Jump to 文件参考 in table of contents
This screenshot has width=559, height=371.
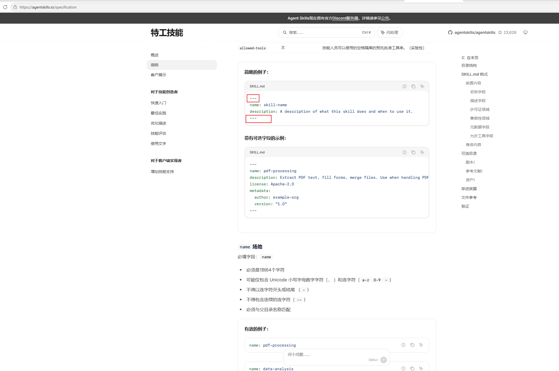tap(469, 197)
